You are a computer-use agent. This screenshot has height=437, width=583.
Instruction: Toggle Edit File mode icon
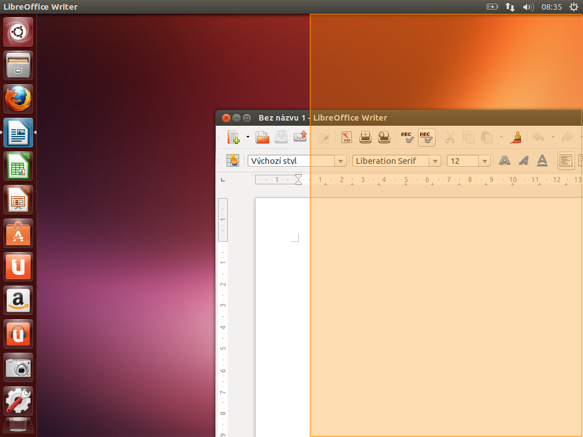pos(324,137)
